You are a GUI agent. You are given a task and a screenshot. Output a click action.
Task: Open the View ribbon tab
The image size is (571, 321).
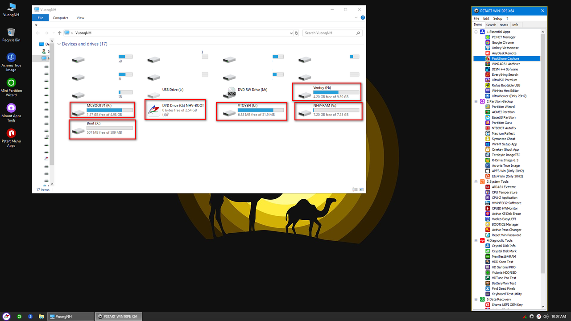[x=80, y=18]
